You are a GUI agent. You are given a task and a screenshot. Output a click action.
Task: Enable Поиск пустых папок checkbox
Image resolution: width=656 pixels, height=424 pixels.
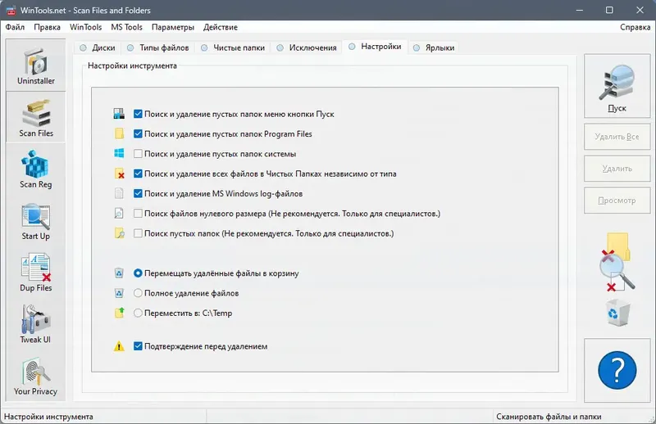coord(138,233)
